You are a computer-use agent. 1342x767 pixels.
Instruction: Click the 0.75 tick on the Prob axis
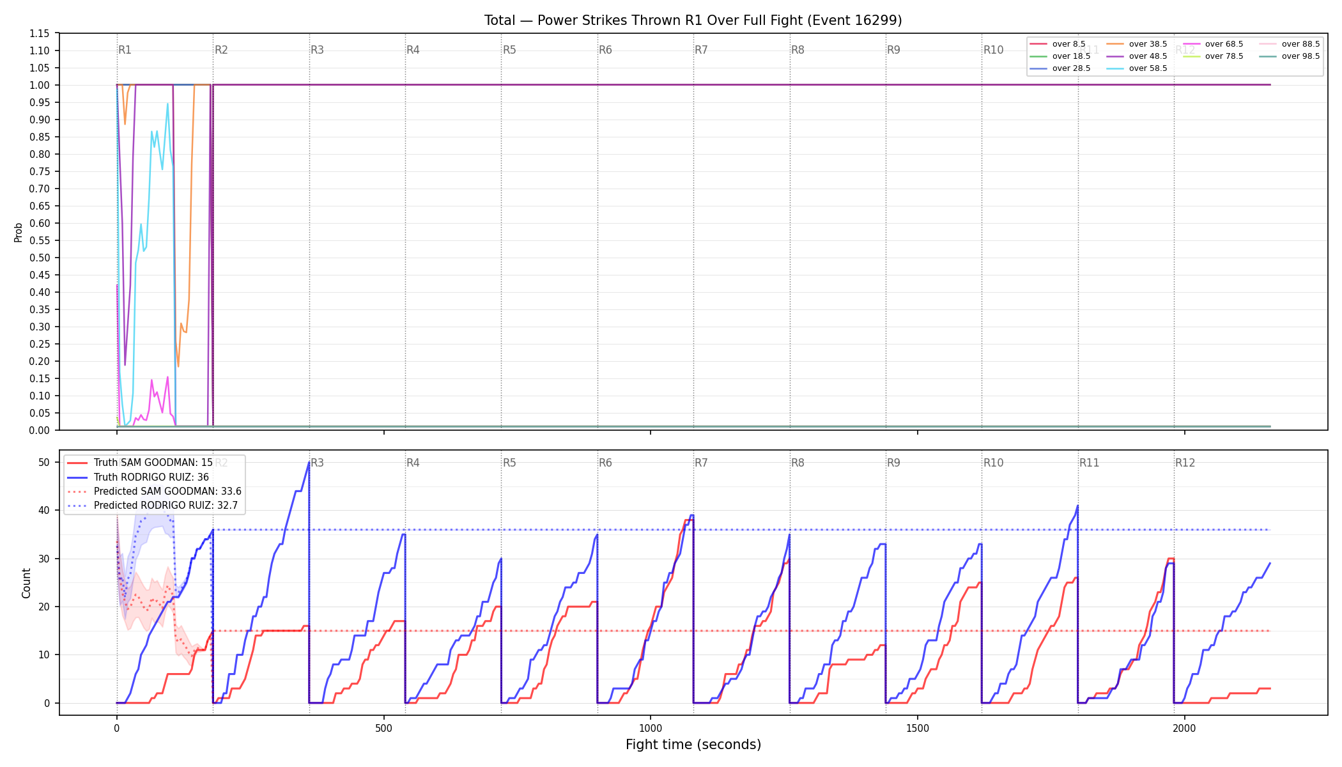tap(40, 171)
